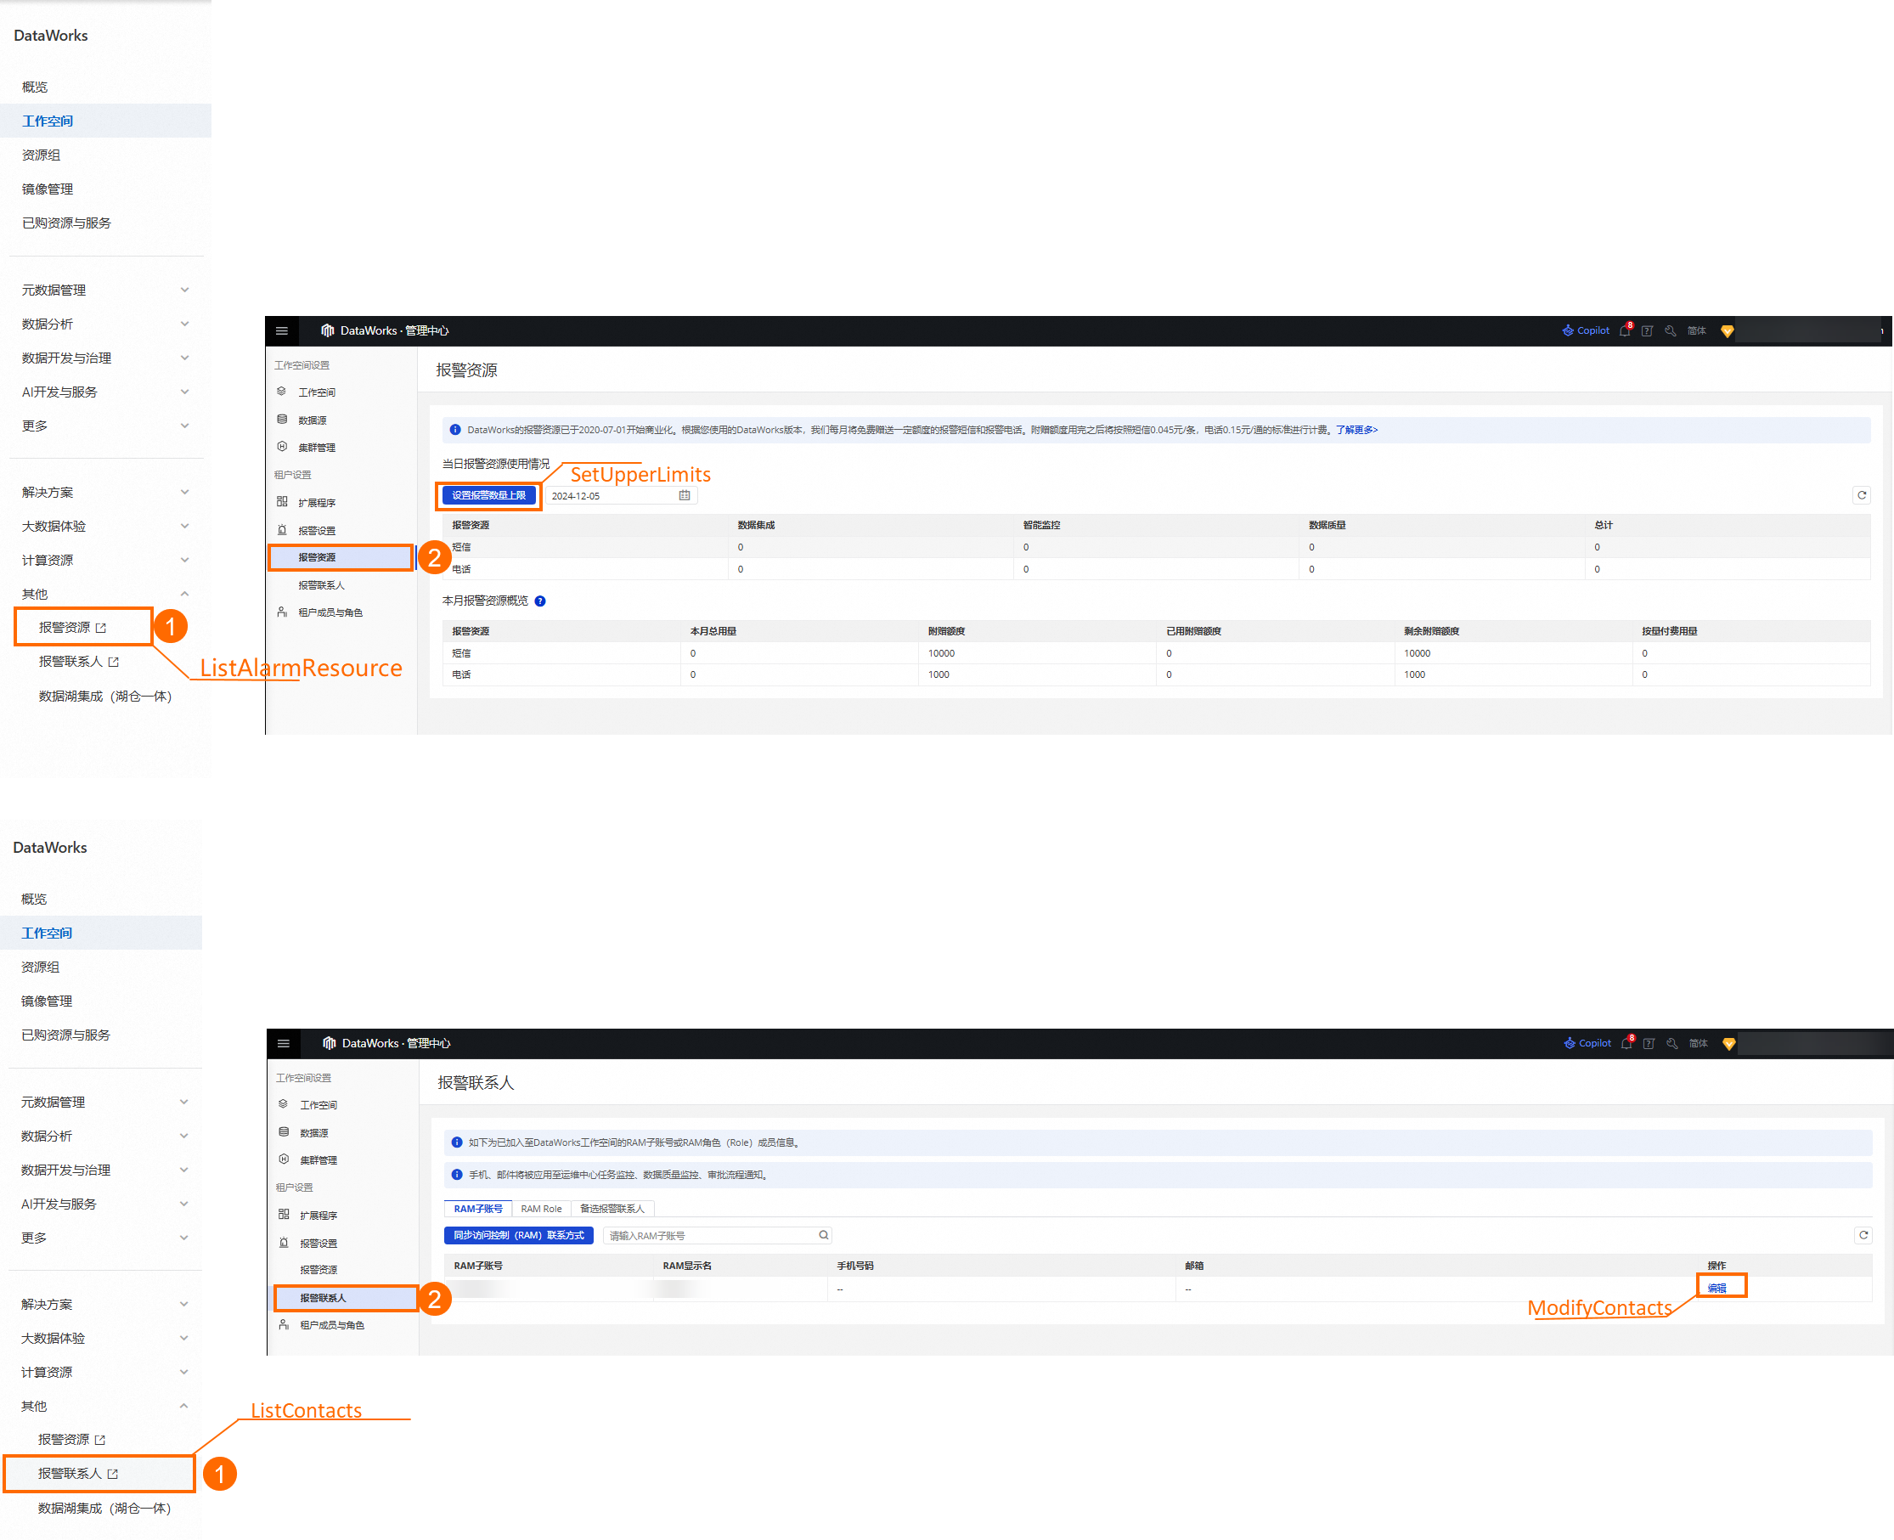This screenshot has width=1894, height=1540.
Task: Open hamburger menu on 报警资源 page header
Action: [281, 331]
